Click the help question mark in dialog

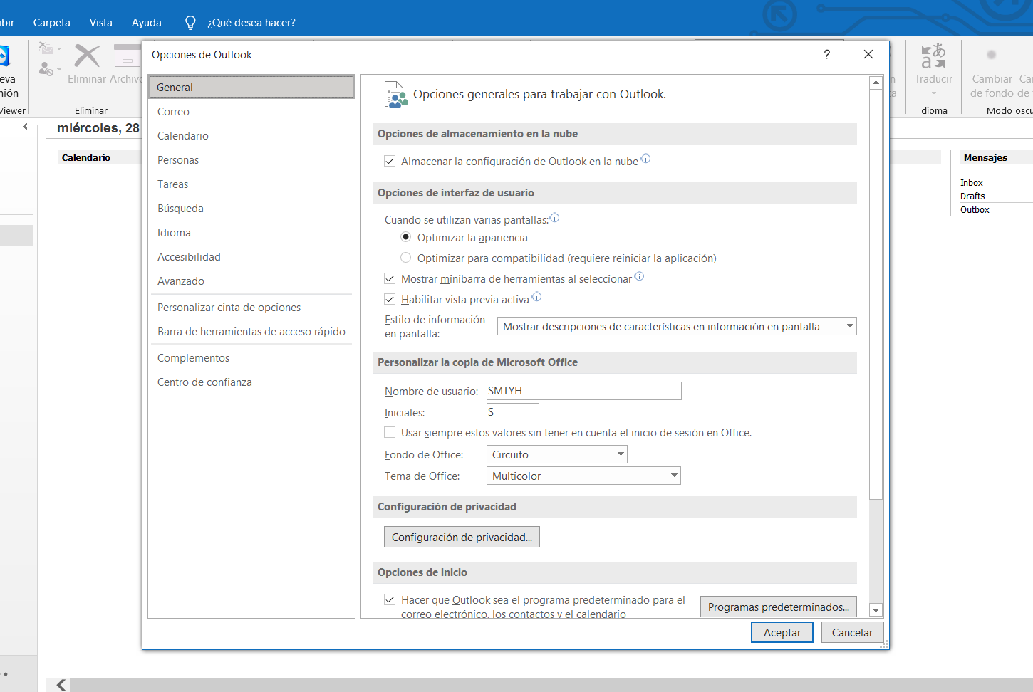826,55
